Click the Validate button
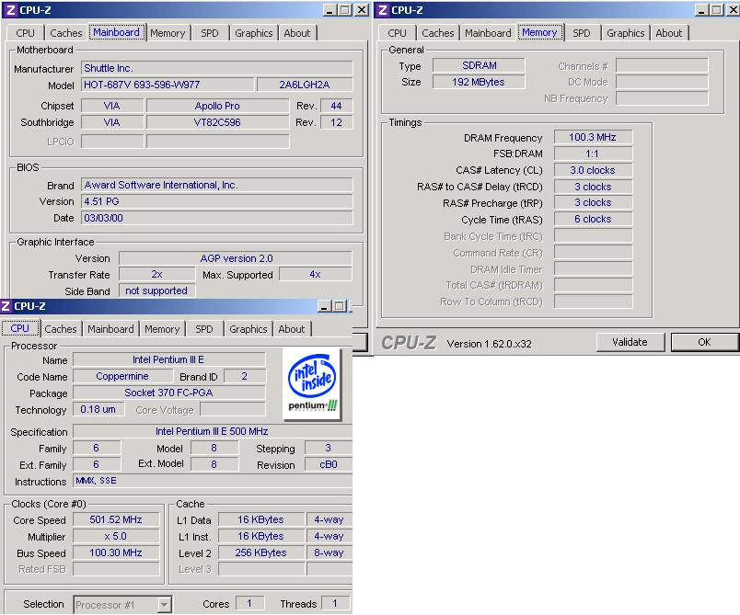This screenshot has height=615, width=740. [630, 342]
